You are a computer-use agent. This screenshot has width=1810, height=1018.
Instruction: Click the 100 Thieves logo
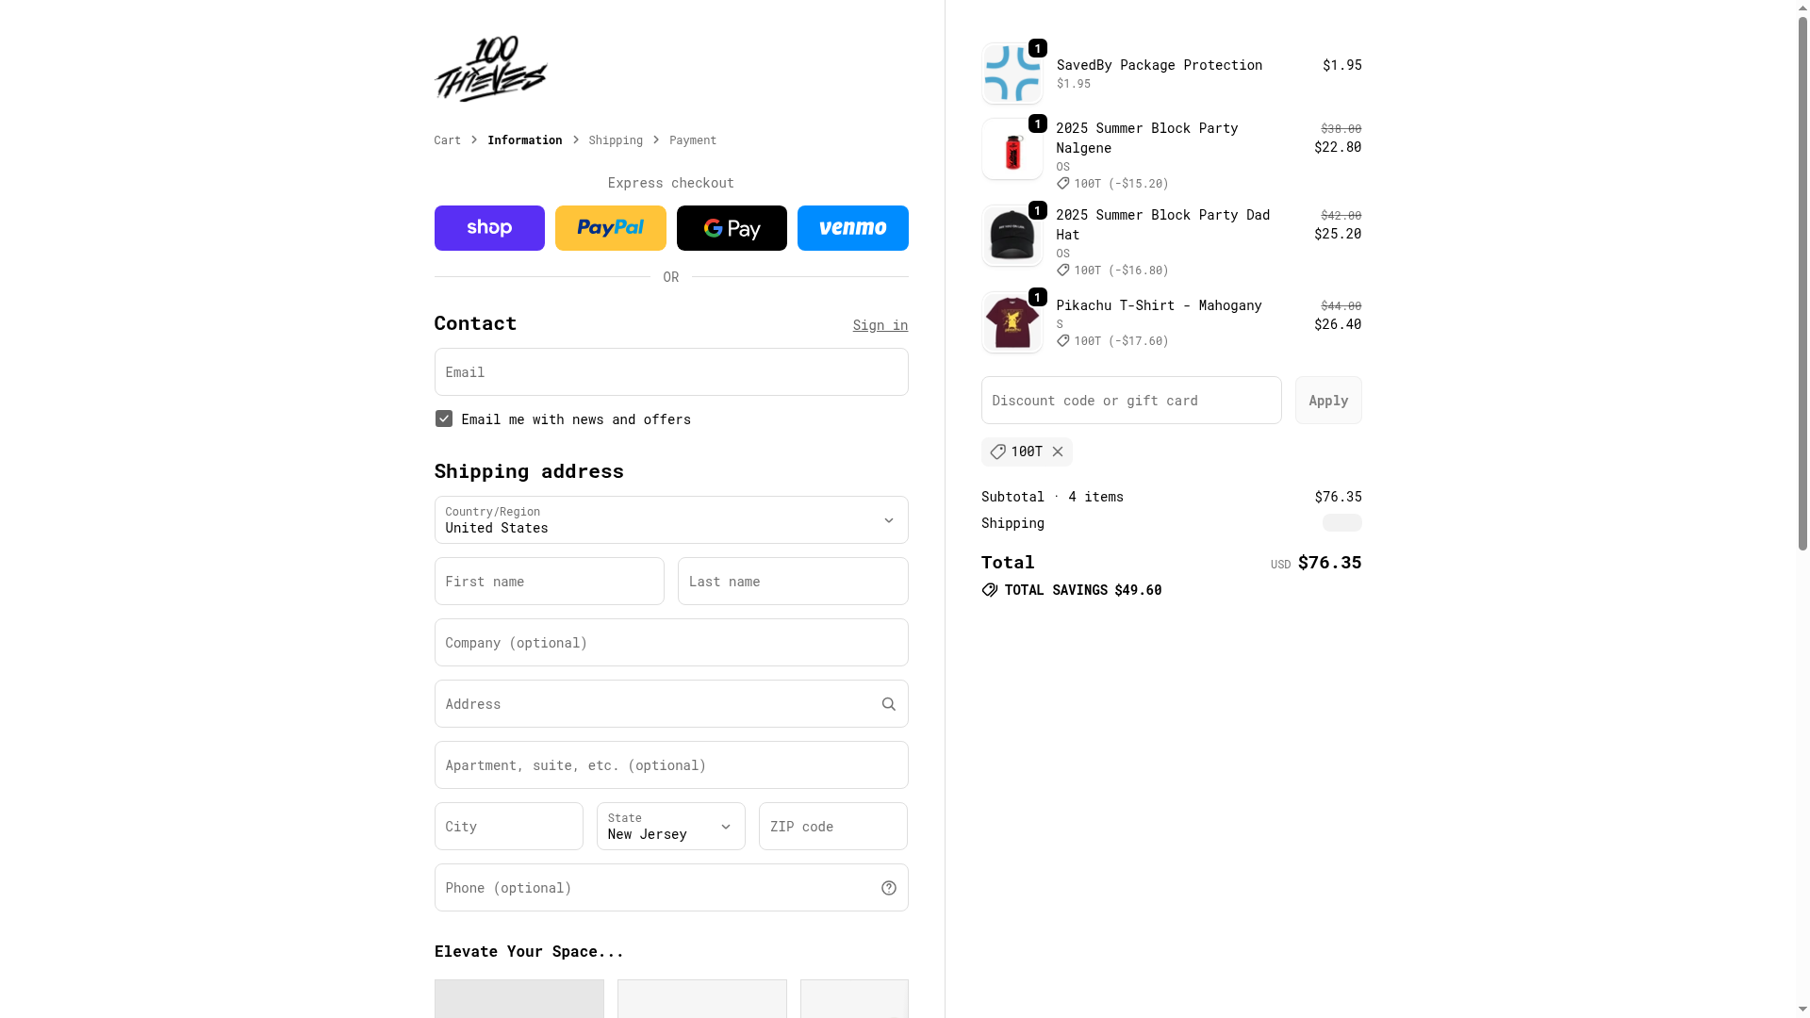490,69
